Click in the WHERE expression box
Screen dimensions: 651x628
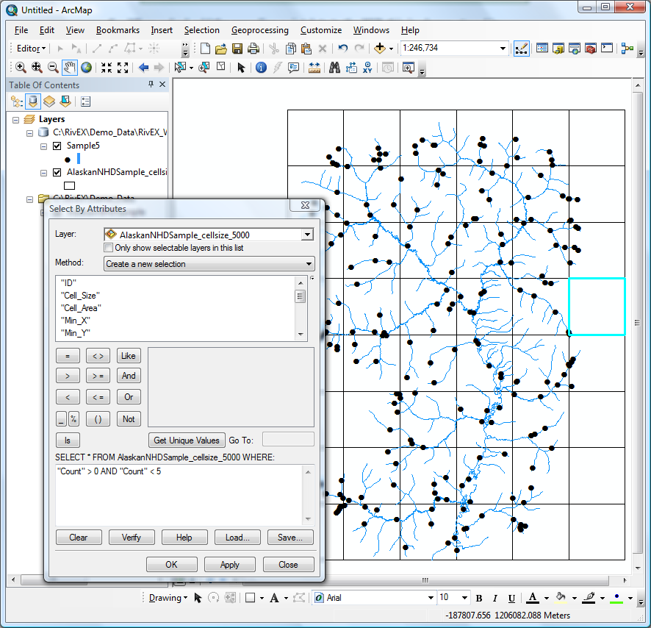click(180, 496)
